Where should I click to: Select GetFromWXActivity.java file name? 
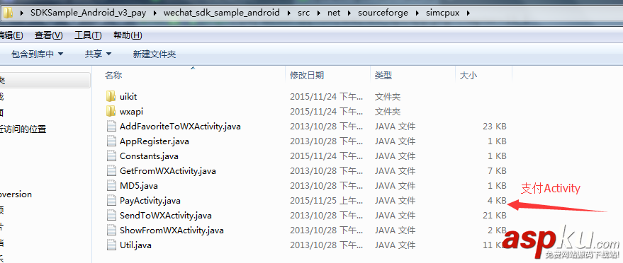(x=168, y=170)
